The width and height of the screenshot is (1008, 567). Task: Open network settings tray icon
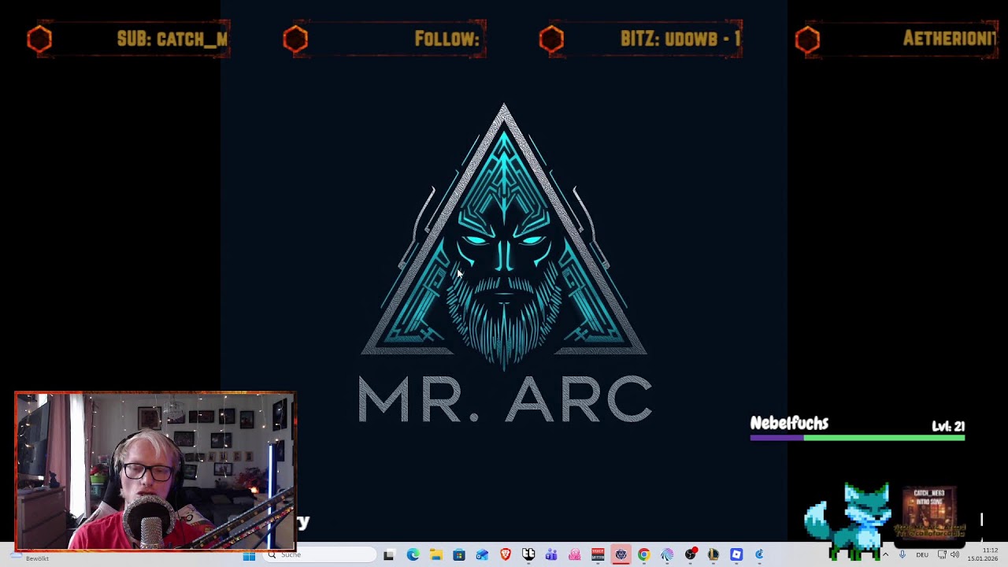click(942, 555)
